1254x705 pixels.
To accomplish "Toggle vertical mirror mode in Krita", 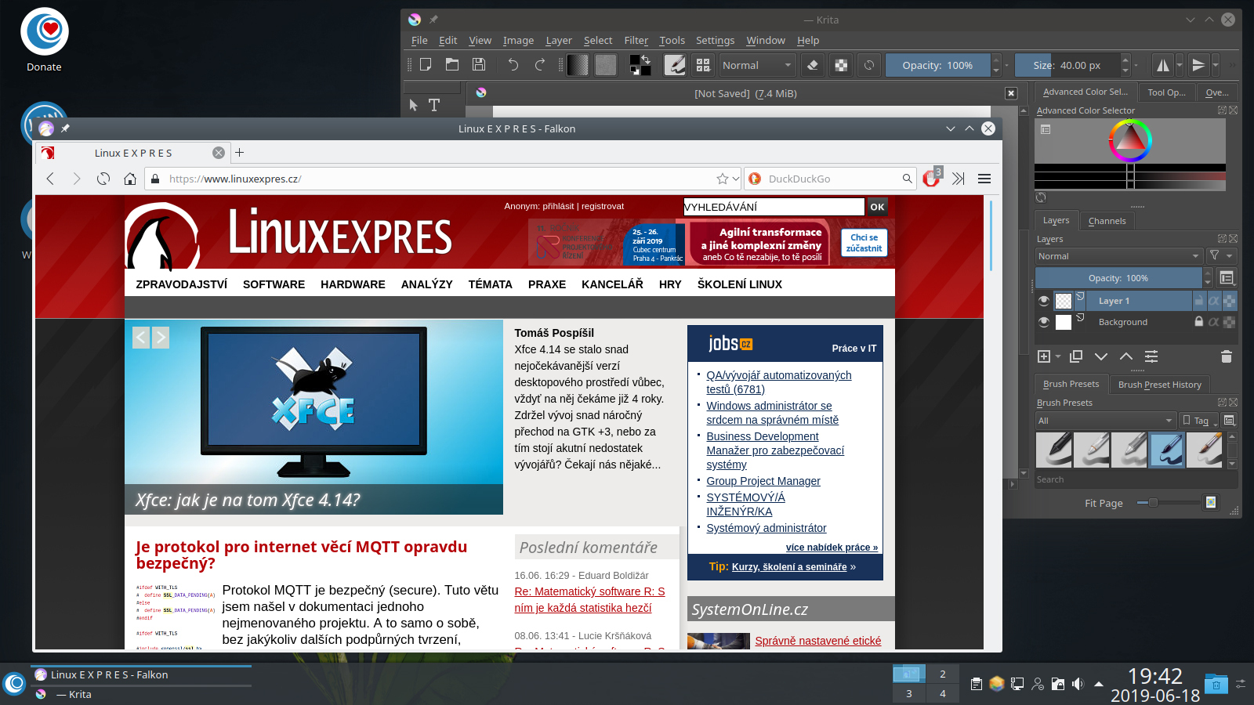I will tap(1198, 65).
